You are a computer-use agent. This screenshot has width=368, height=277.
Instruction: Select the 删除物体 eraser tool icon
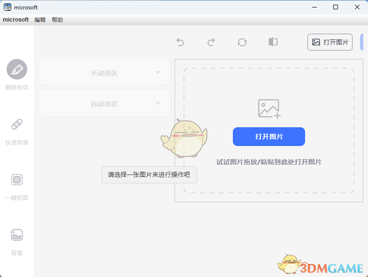tap(17, 69)
